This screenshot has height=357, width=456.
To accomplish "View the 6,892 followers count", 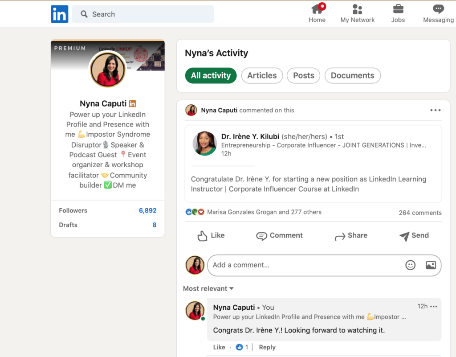I will [x=147, y=210].
